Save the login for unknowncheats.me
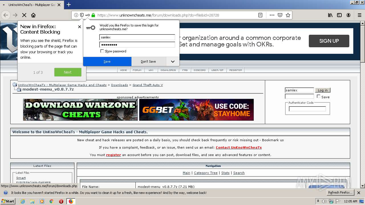This screenshot has width=365, height=205. pyautogui.click(x=107, y=61)
